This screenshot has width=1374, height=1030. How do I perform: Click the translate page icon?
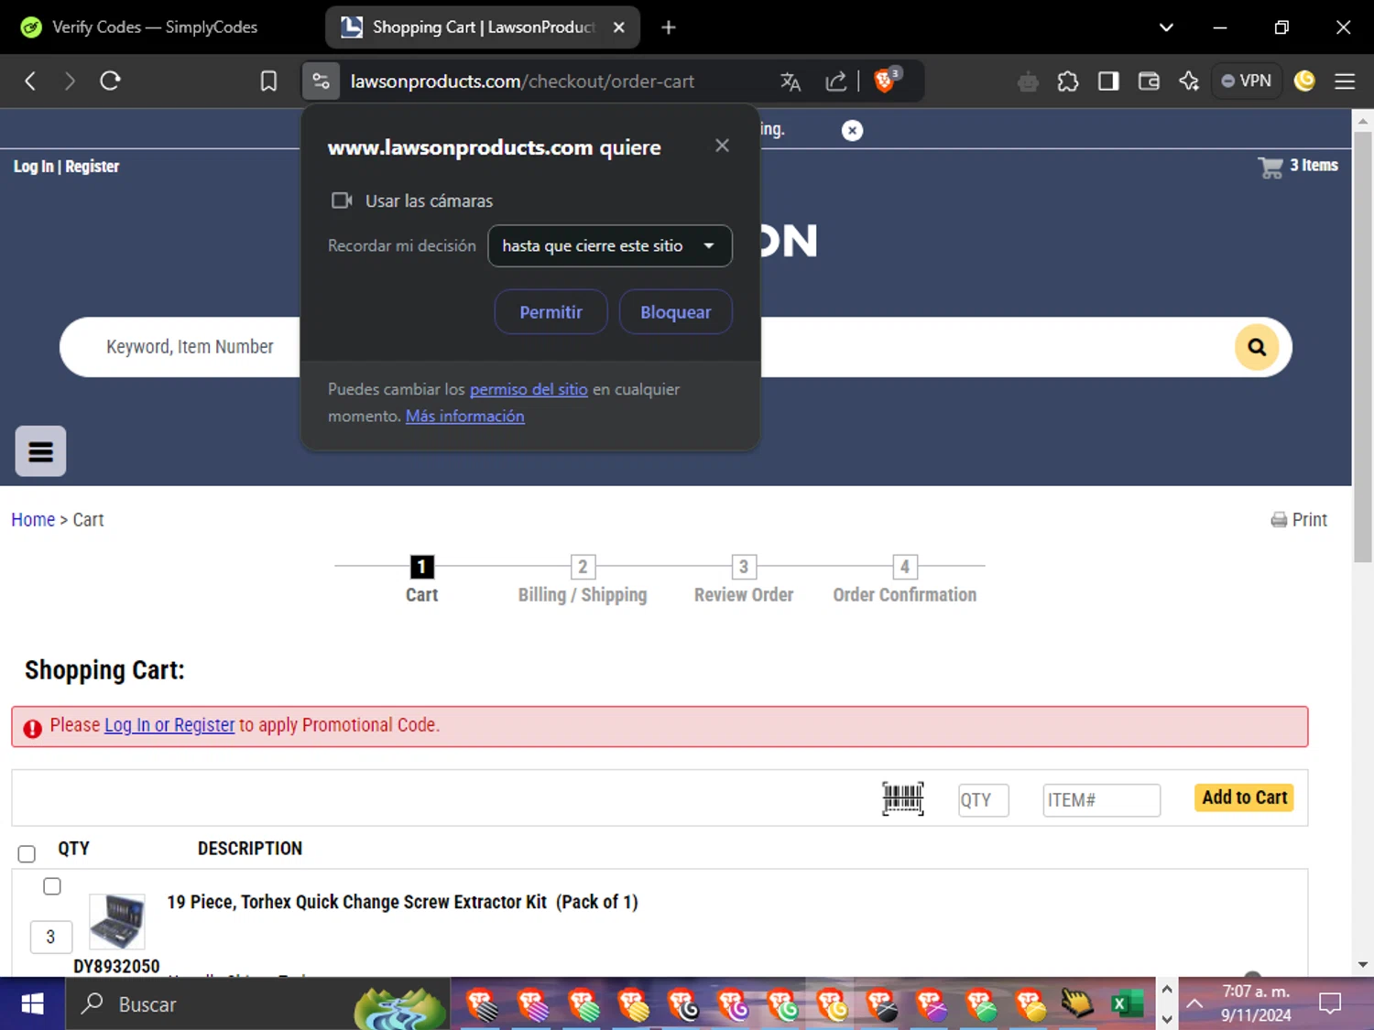[791, 81]
